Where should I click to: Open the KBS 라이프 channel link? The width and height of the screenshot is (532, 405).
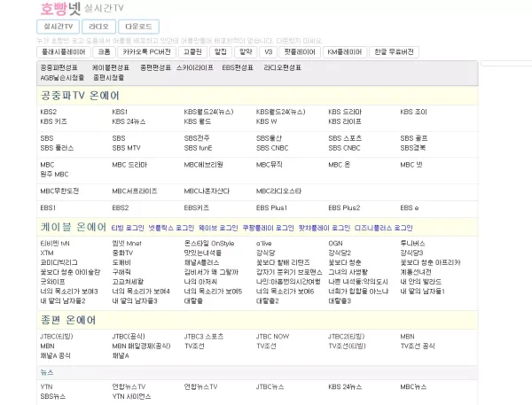[345, 121]
